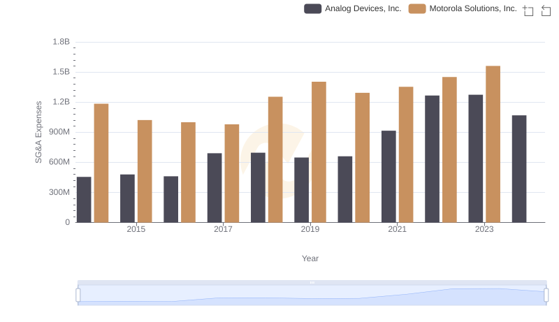Click the 2017 x-axis label
Image resolution: width=559 pixels, height=322 pixels.
click(x=223, y=229)
